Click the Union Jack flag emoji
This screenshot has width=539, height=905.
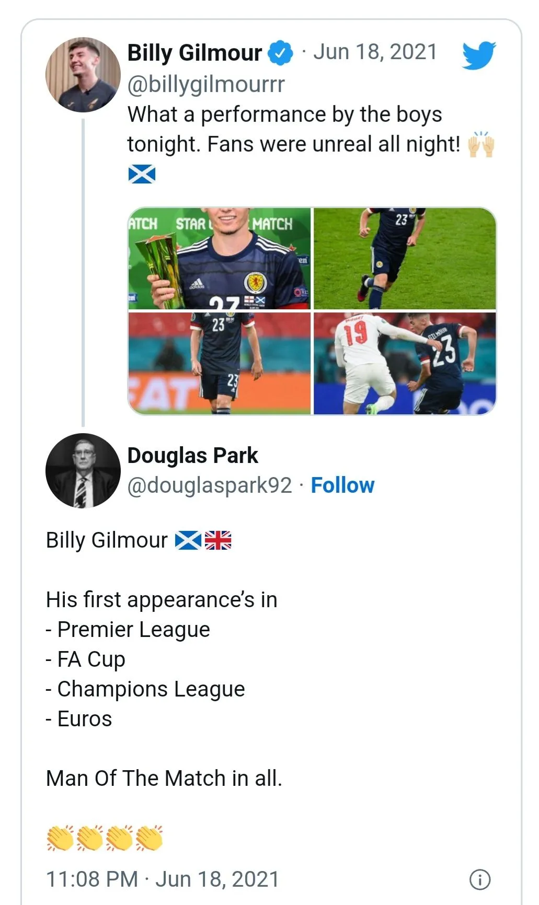pos(218,540)
